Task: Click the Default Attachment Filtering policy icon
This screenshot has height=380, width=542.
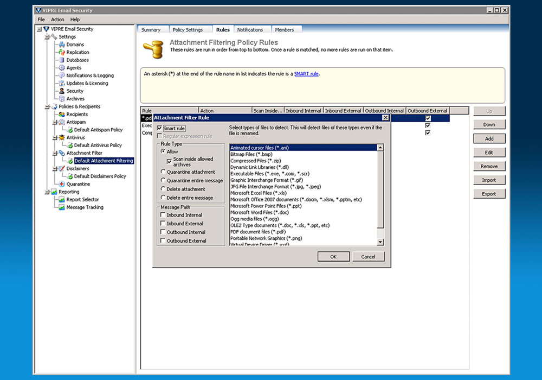Action: point(70,161)
